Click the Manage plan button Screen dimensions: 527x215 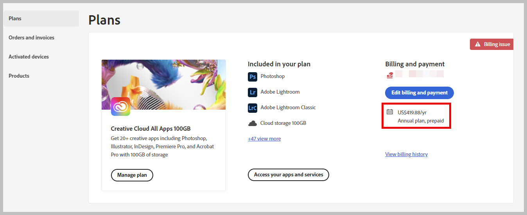point(132,175)
